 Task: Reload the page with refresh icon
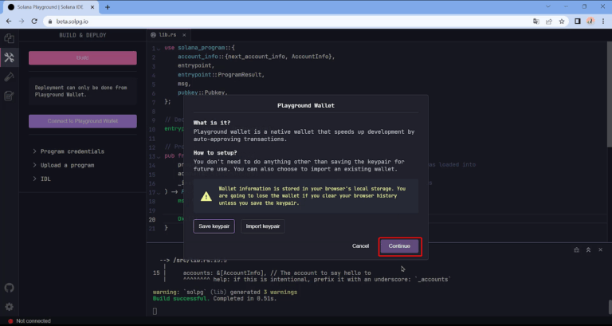click(34, 22)
